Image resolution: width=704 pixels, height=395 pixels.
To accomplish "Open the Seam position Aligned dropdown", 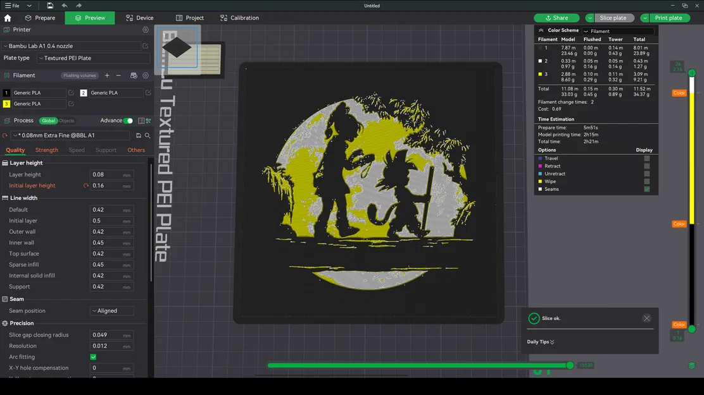I will 111,311.
